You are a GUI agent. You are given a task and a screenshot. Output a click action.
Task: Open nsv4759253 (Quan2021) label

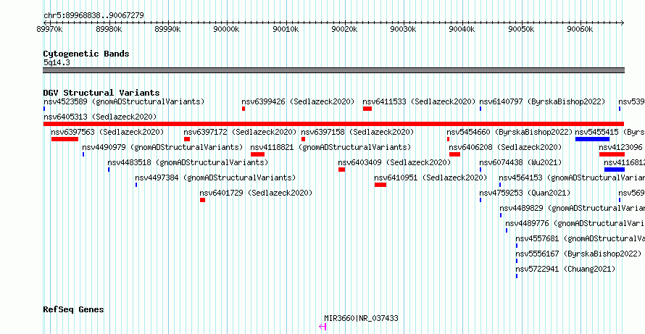(525, 193)
